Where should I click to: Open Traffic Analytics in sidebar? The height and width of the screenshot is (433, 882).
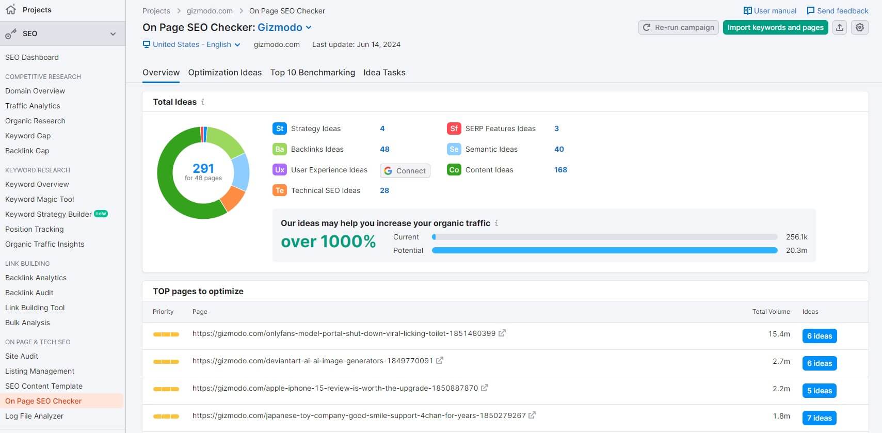[x=33, y=106]
